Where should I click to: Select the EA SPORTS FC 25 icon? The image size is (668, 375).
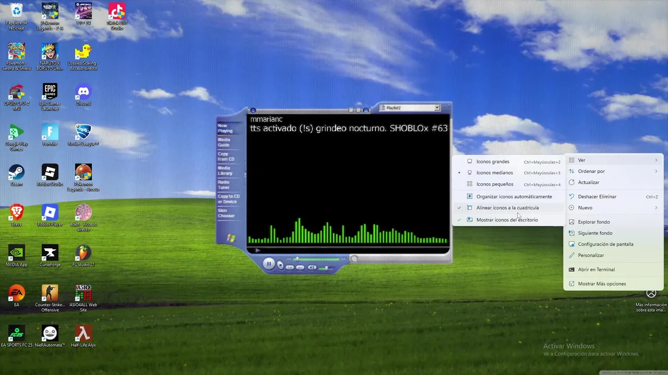16,336
